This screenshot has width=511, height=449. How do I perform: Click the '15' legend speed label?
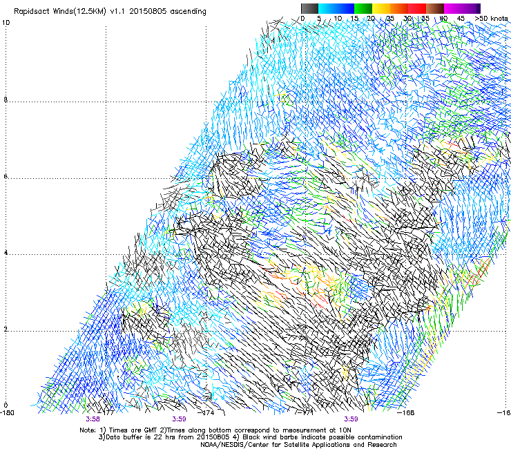point(354,19)
